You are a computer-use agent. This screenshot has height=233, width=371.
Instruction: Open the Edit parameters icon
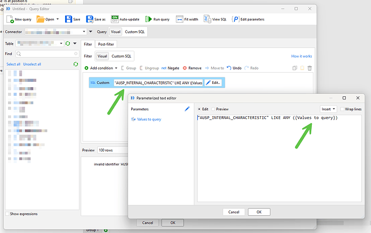click(x=236, y=19)
